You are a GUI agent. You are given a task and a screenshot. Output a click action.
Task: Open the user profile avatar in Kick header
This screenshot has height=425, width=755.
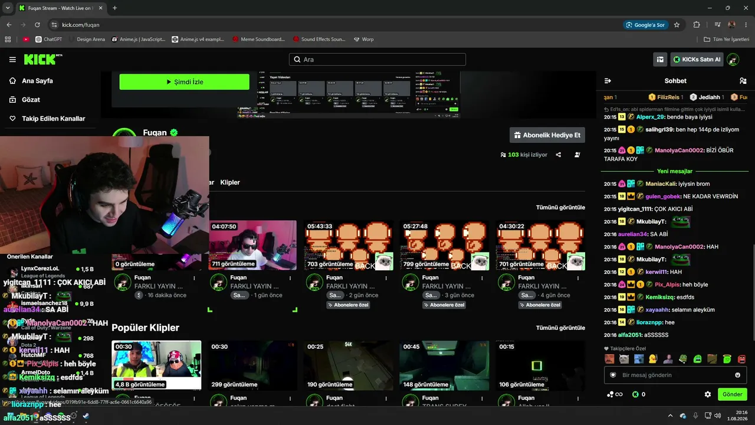pyautogui.click(x=733, y=60)
